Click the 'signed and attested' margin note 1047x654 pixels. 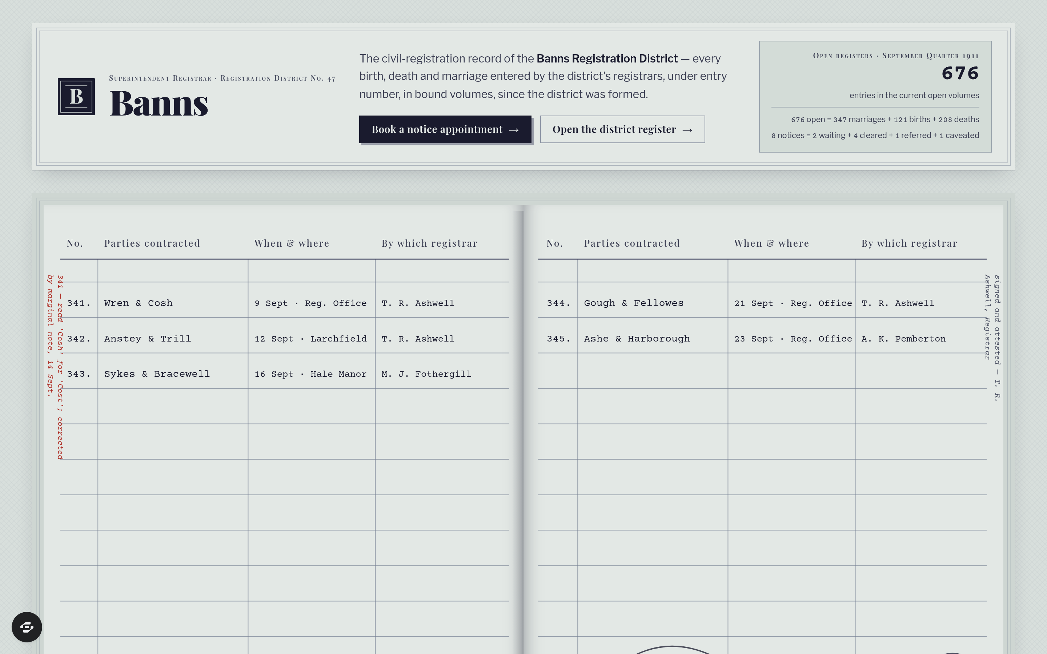(x=992, y=338)
